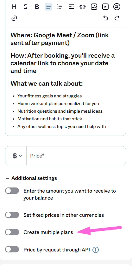Toggle bold formatting
This screenshot has width=132, height=268.
(x=37, y=7)
